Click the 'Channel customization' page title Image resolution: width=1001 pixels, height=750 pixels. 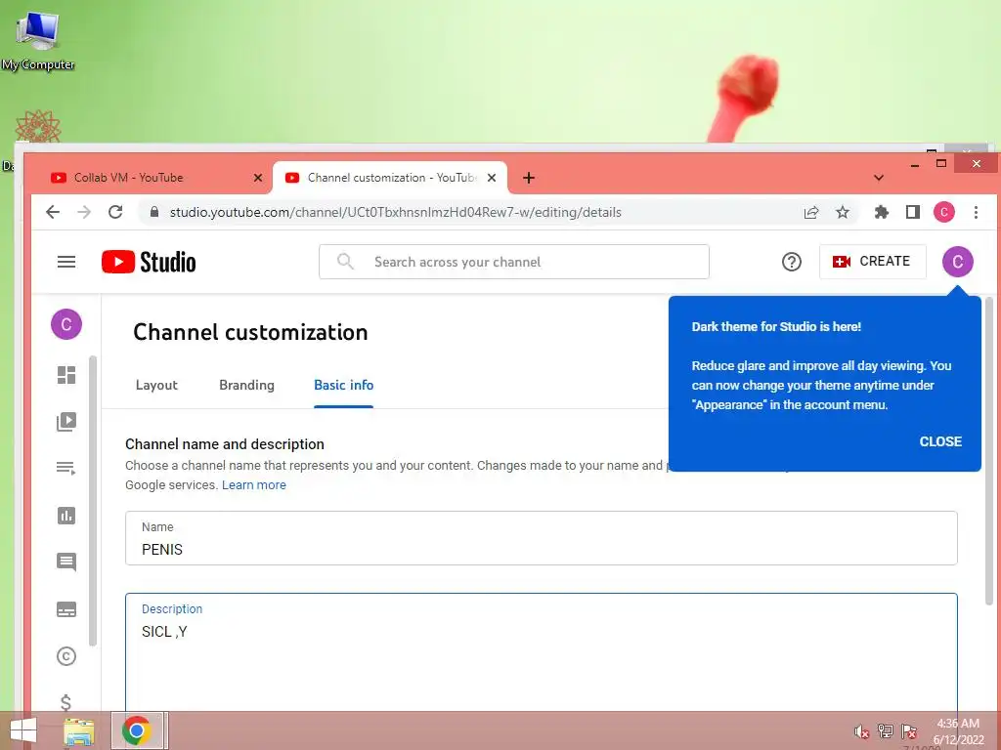[250, 332]
